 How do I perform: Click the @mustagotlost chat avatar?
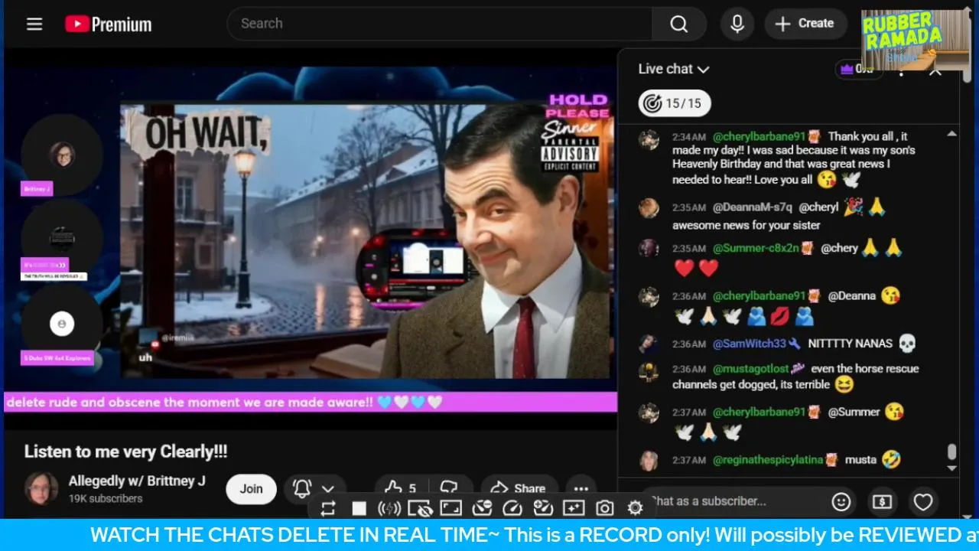pyautogui.click(x=649, y=372)
